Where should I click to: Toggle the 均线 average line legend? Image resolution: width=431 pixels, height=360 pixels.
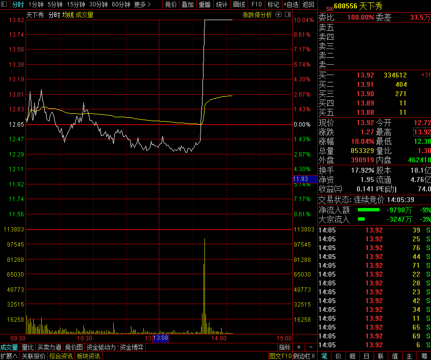pyautogui.click(x=68, y=15)
